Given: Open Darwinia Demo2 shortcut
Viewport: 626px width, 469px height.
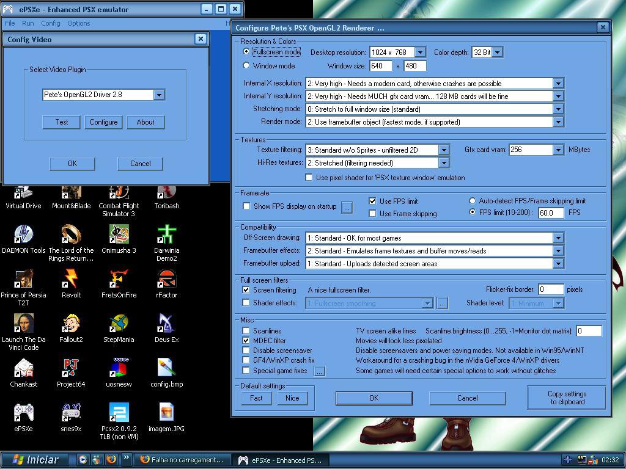Looking at the screenshot, I should pyautogui.click(x=166, y=243).
